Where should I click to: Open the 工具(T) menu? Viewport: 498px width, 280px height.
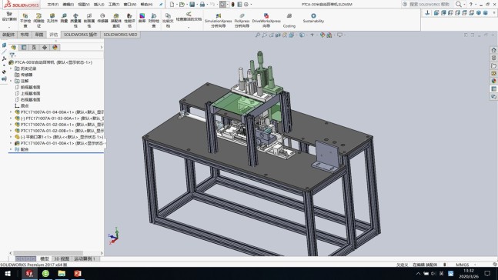coord(114,5)
